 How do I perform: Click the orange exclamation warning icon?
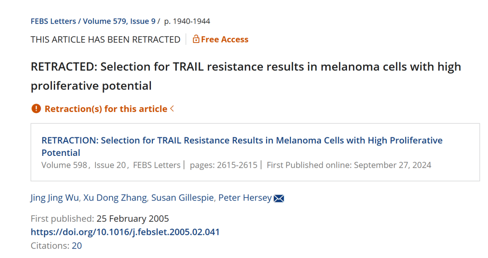click(x=36, y=108)
